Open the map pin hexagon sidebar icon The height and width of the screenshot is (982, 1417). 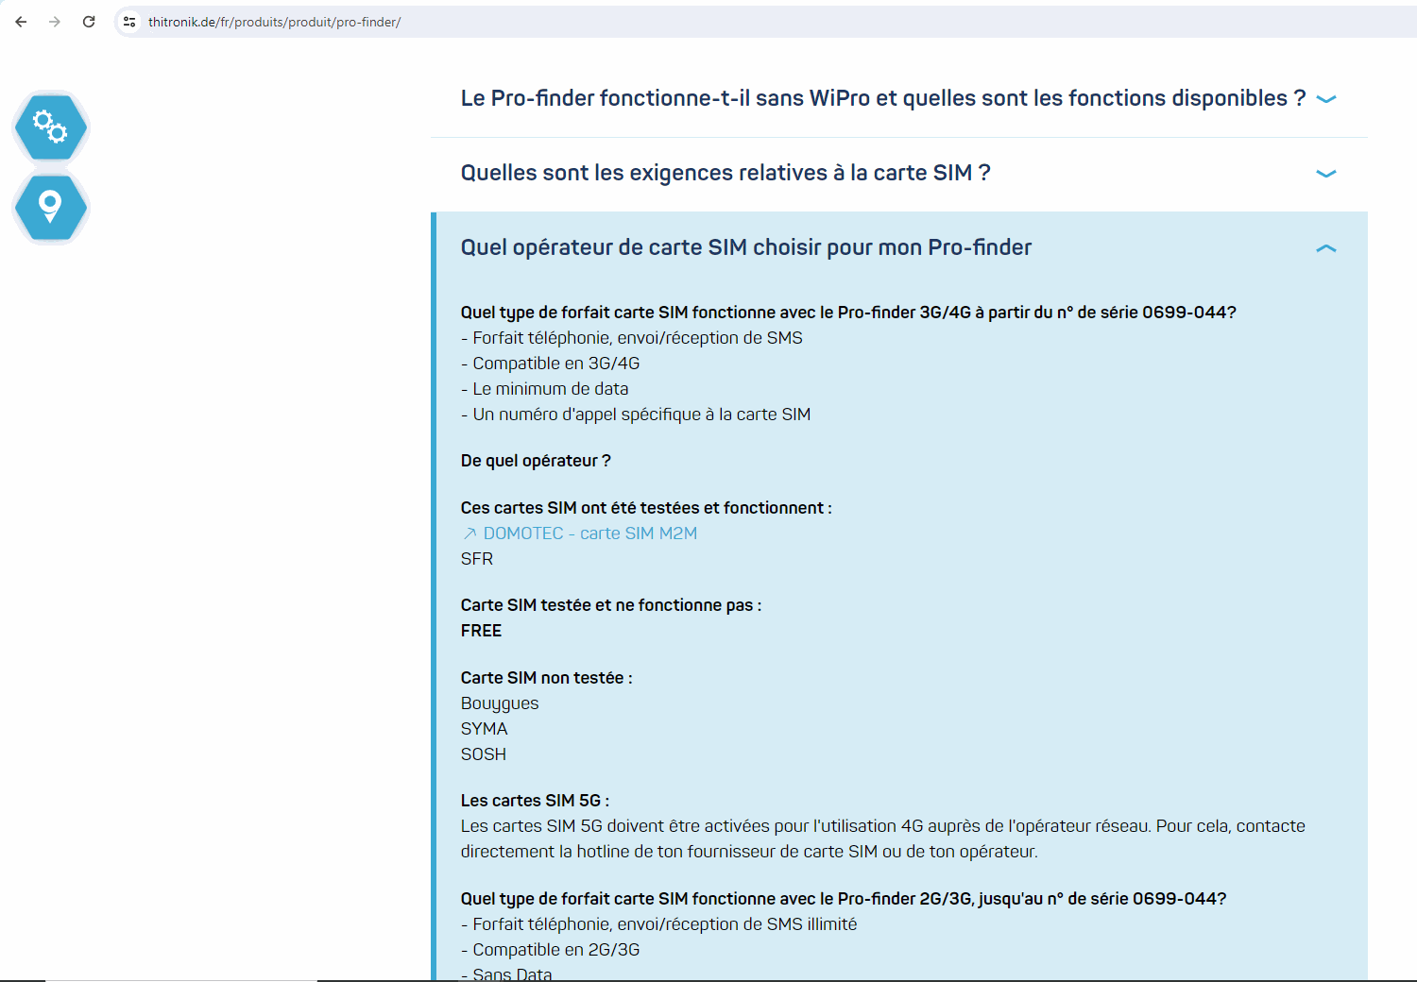[51, 207]
